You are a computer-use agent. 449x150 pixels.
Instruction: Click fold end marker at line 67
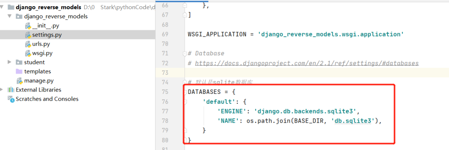(x=185, y=15)
